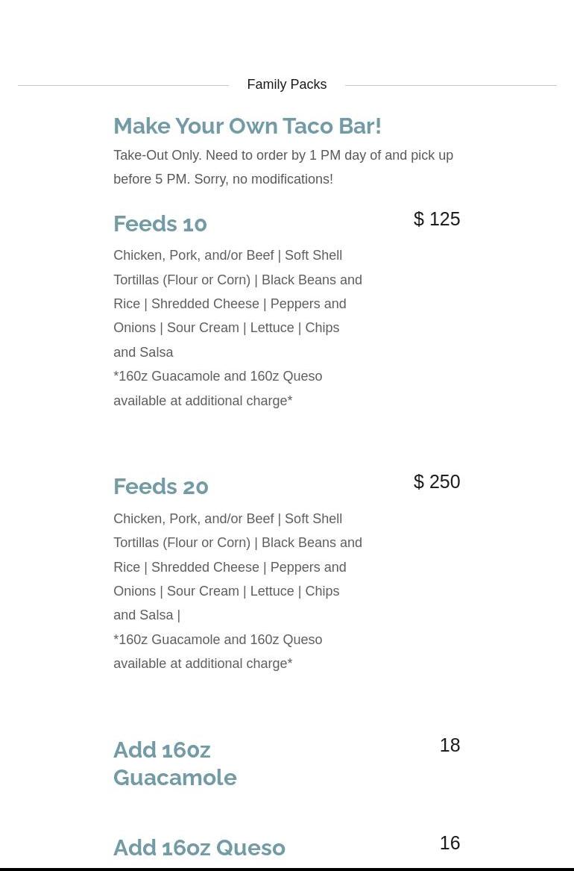Viewport: 574px width, 871px height.
Task: Click the Take-Out Only ordering notice
Action: [x=283, y=155]
